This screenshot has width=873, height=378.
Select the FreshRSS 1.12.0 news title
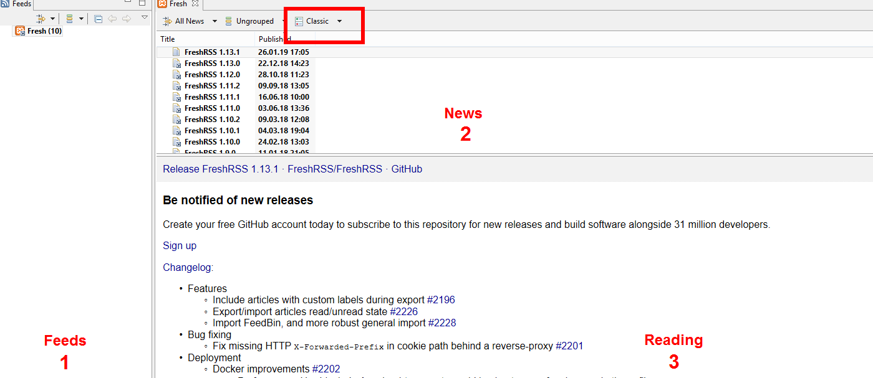point(212,75)
